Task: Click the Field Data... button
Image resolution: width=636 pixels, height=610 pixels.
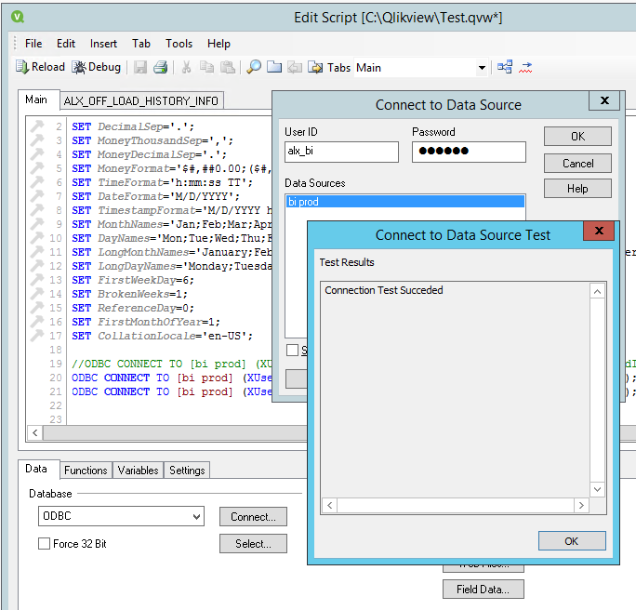Action: 483,589
